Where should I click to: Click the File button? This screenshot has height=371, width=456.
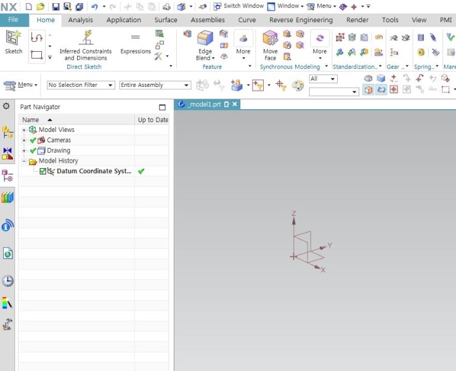pyautogui.click(x=14, y=20)
